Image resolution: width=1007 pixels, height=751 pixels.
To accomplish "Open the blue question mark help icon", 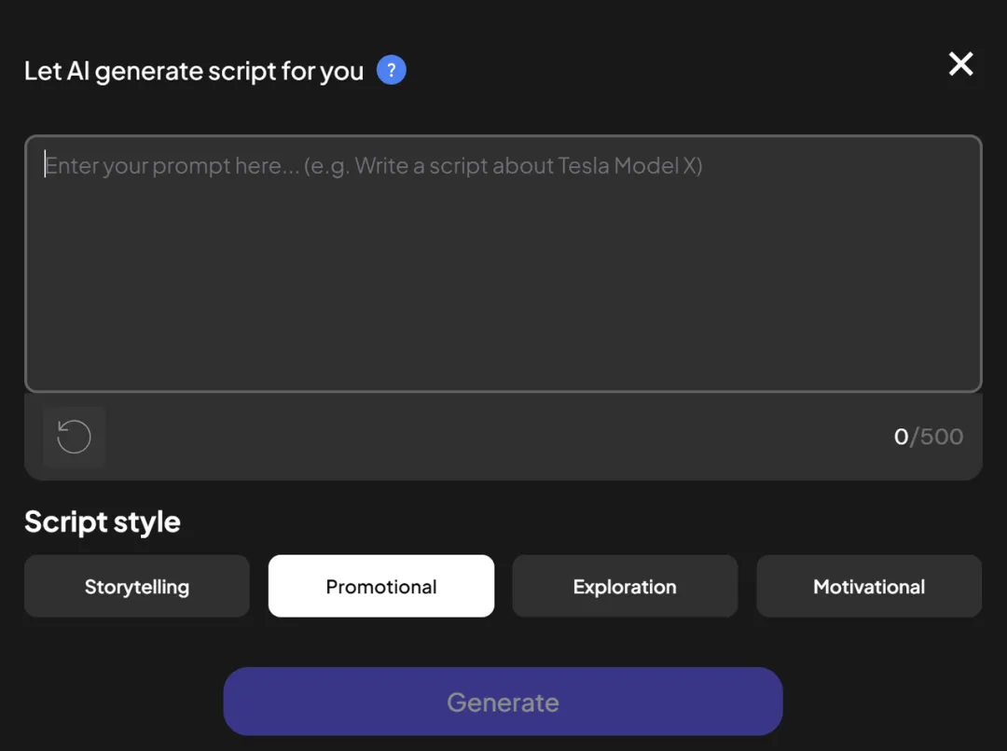I will click(x=391, y=69).
